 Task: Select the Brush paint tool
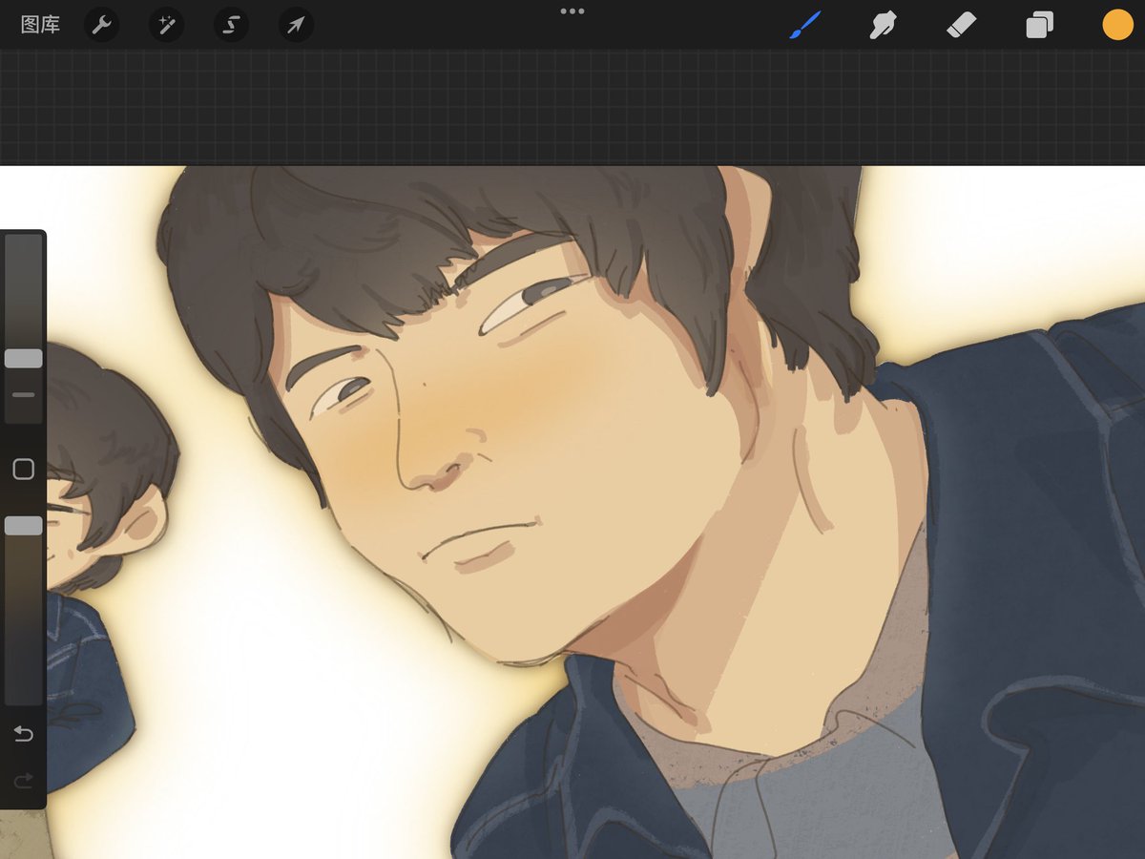click(x=805, y=25)
